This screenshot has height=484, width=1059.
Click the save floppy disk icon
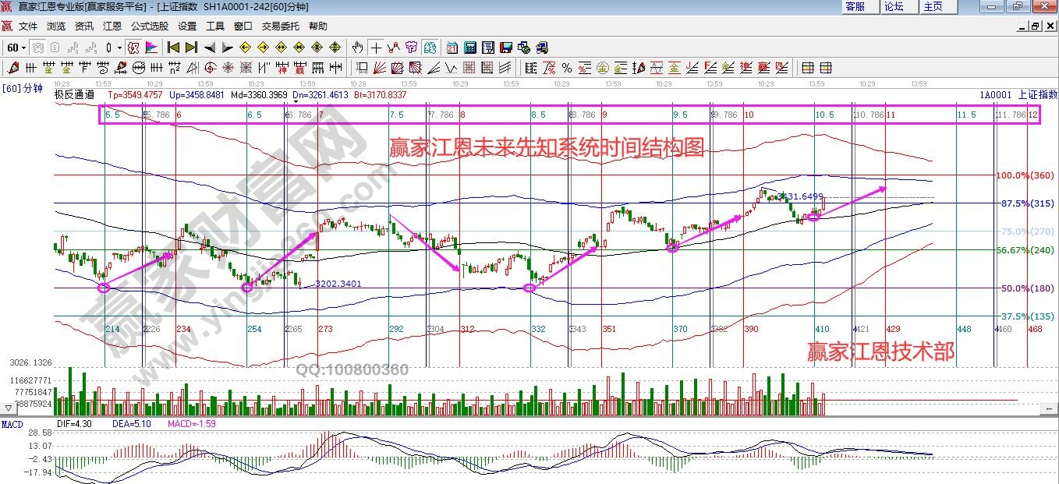click(x=505, y=48)
